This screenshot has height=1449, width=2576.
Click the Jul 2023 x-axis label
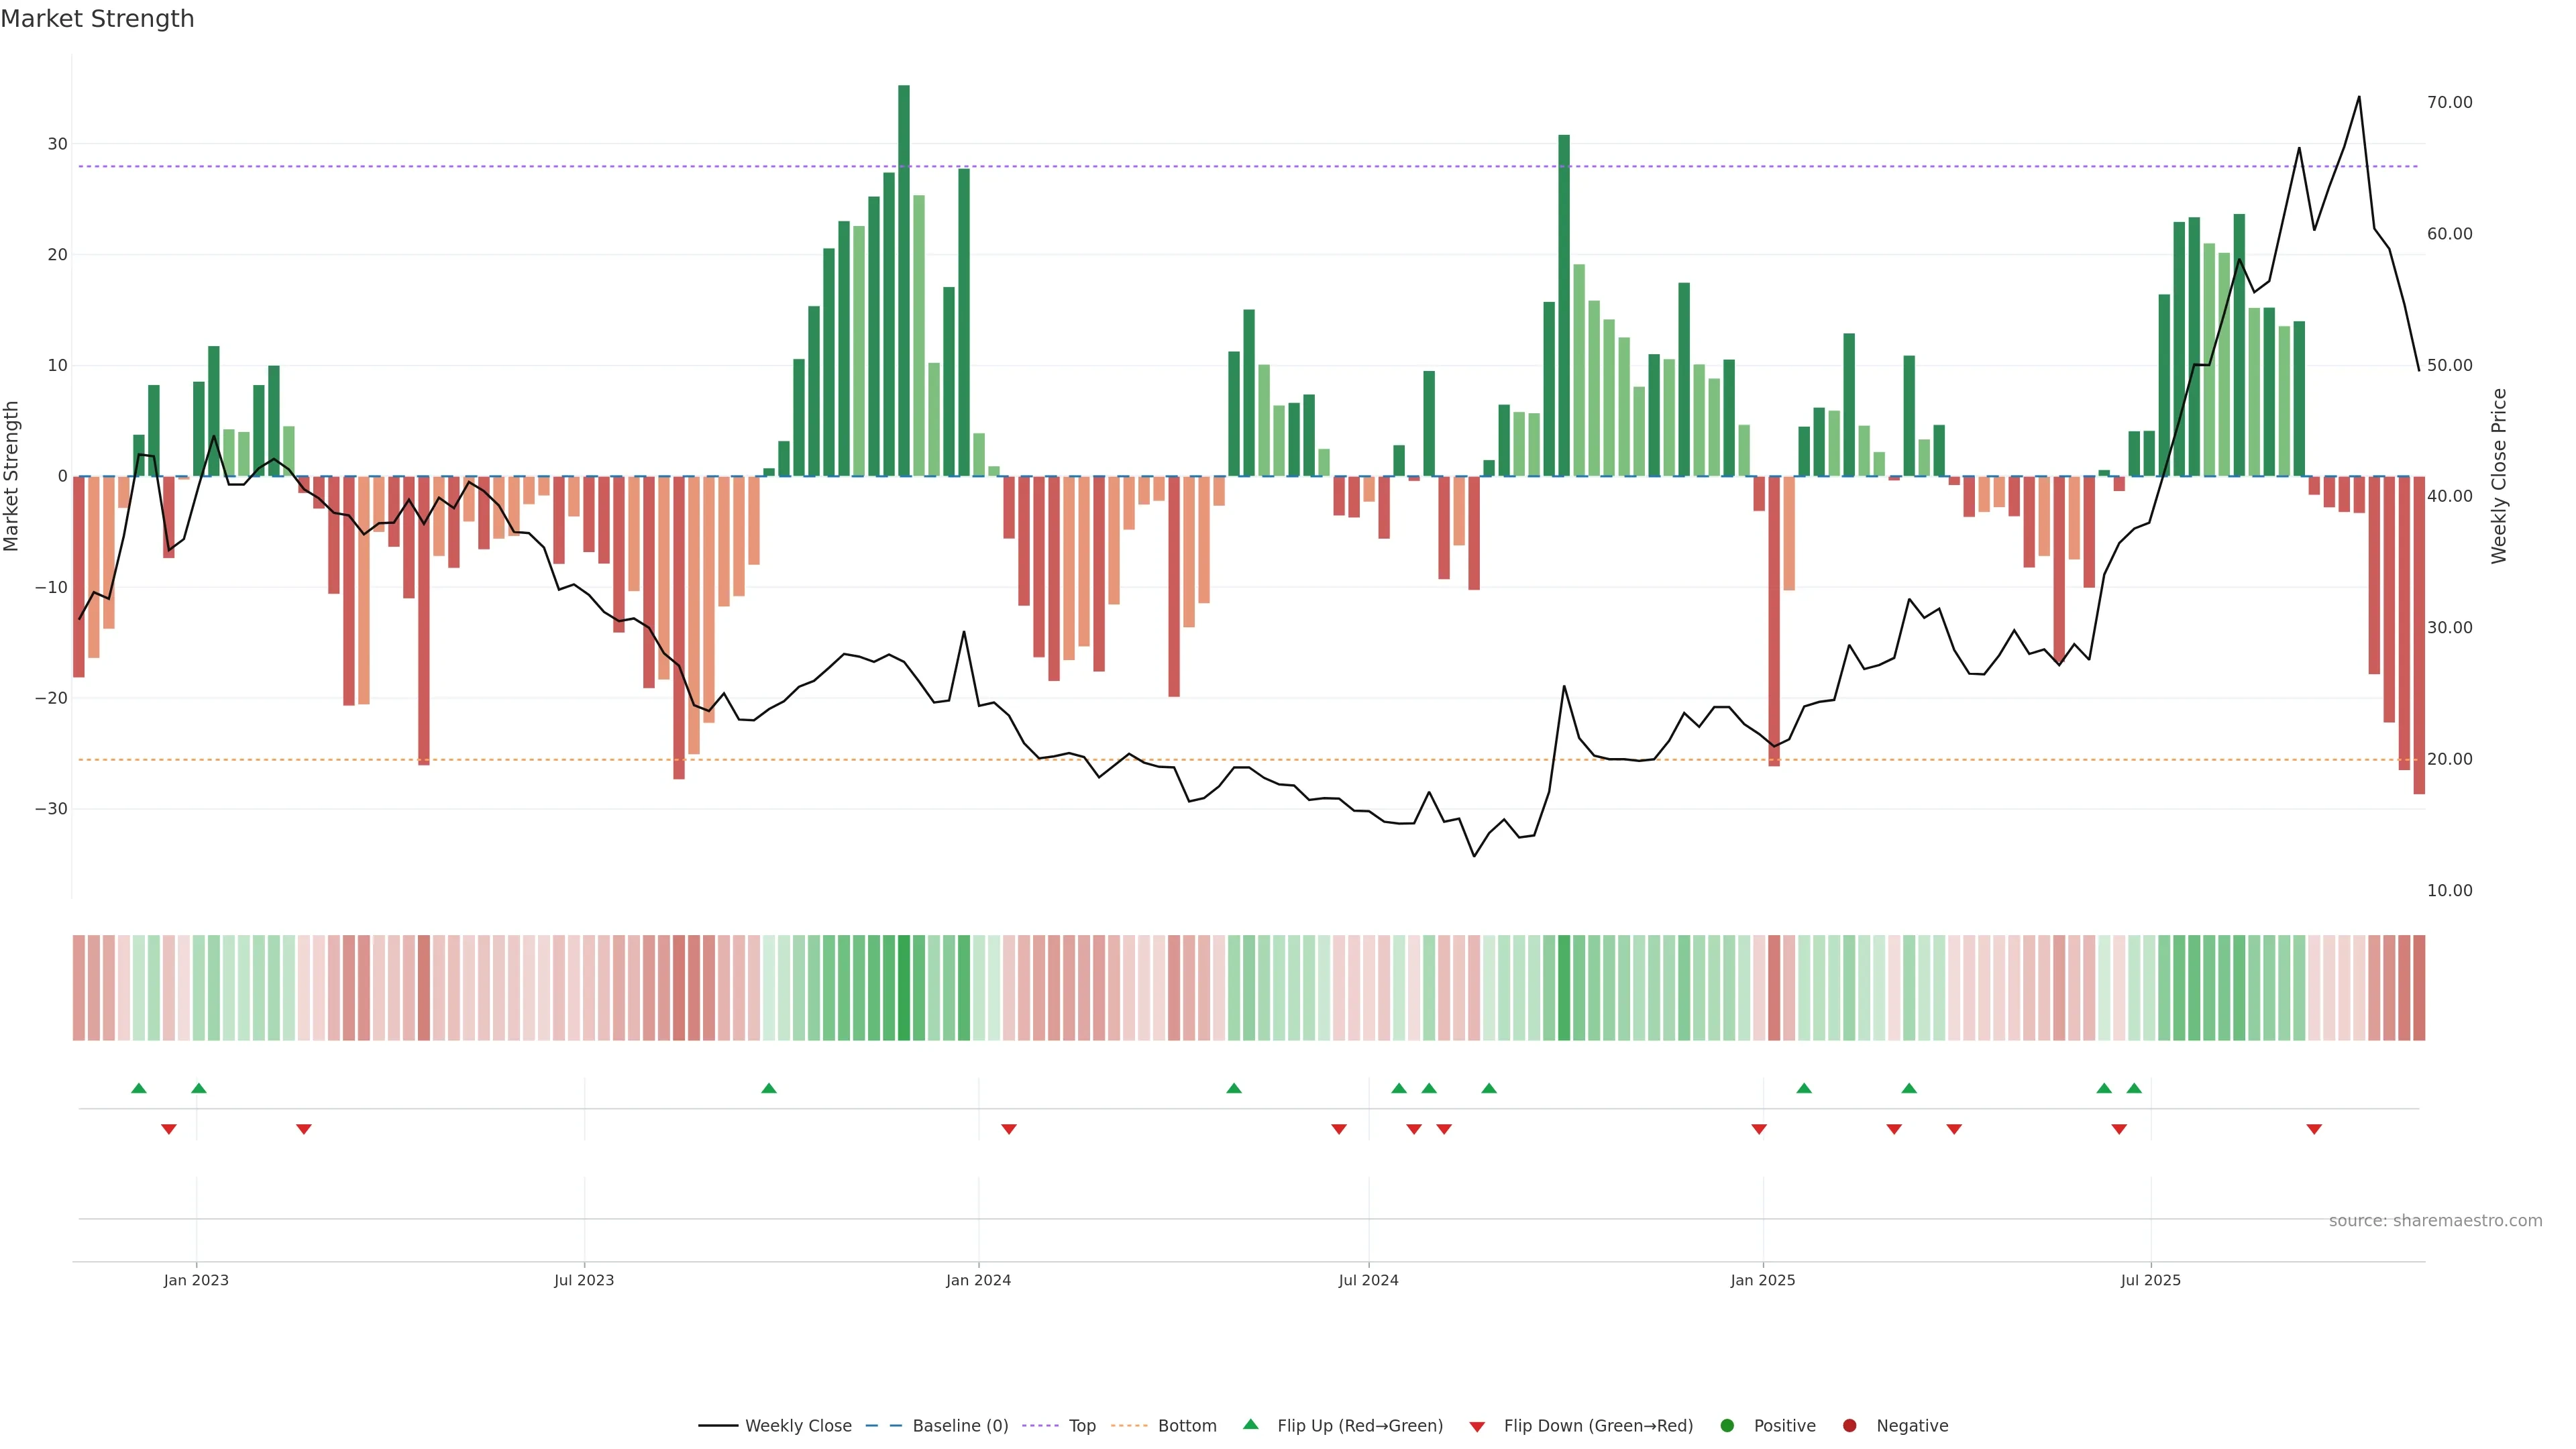(584, 1280)
